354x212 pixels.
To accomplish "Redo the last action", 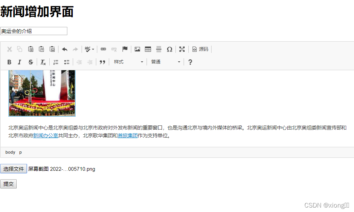I will (75, 49).
